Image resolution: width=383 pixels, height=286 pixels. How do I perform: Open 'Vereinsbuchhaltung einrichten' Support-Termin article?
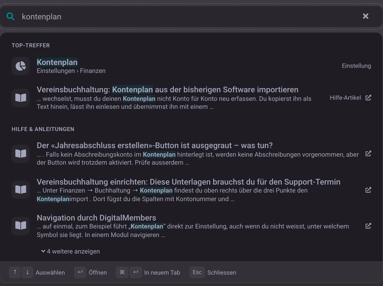(189, 182)
